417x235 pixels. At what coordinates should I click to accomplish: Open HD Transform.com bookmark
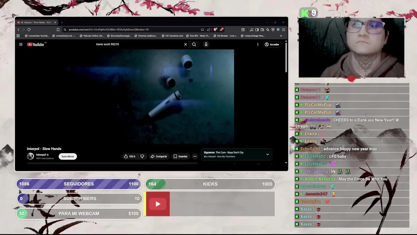click(172, 36)
